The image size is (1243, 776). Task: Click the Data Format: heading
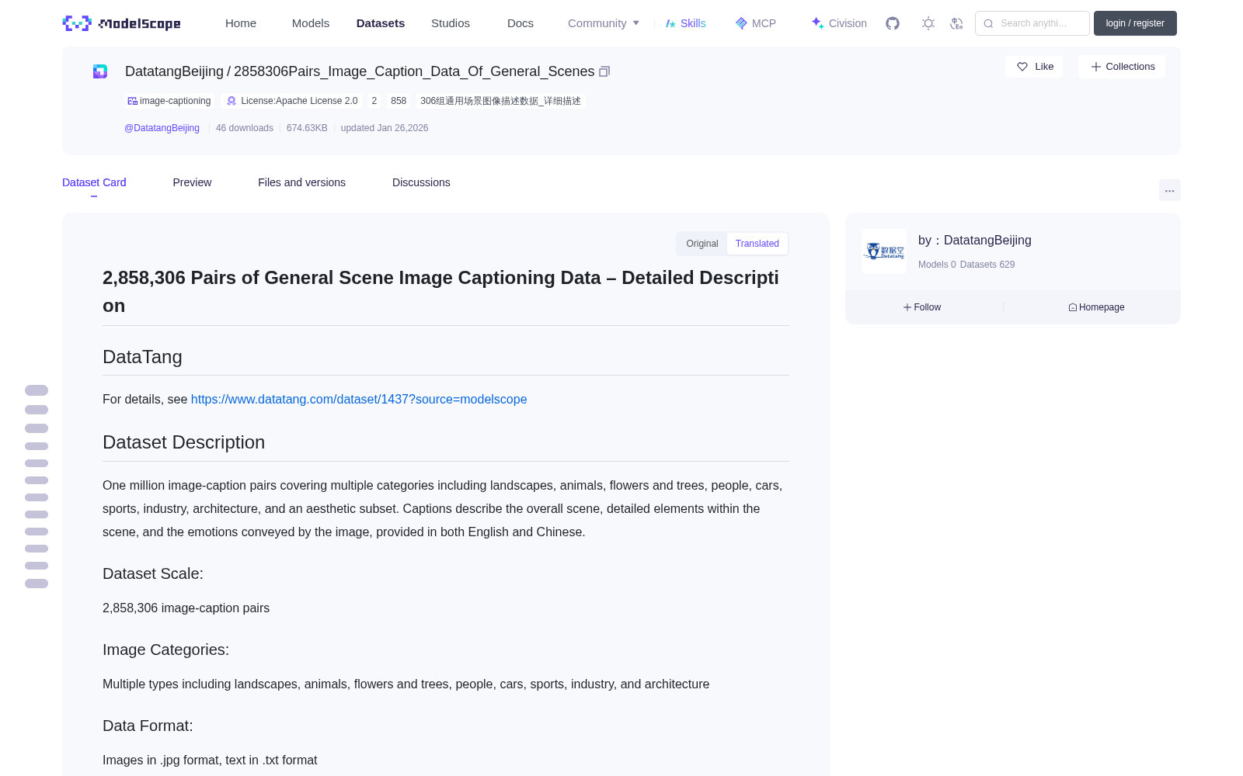pyautogui.click(x=148, y=726)
